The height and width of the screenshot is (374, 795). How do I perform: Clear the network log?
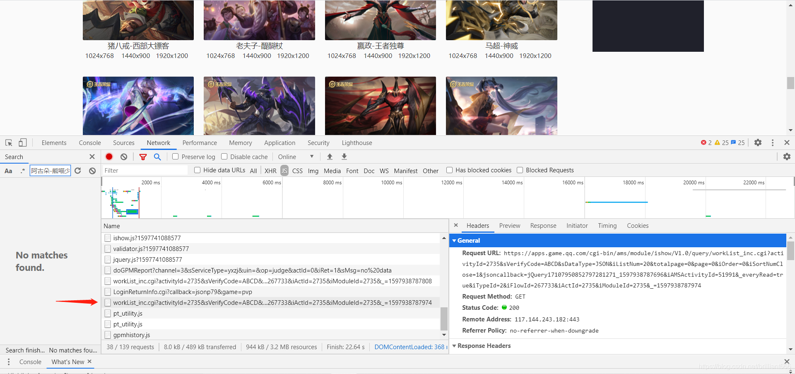click(124, 157)
